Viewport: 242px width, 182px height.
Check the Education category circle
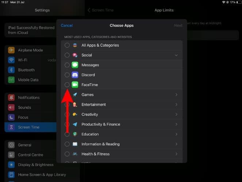tap(67, 134)
